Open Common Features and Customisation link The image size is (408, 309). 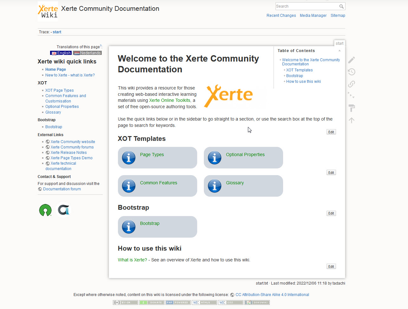[66, 98]
